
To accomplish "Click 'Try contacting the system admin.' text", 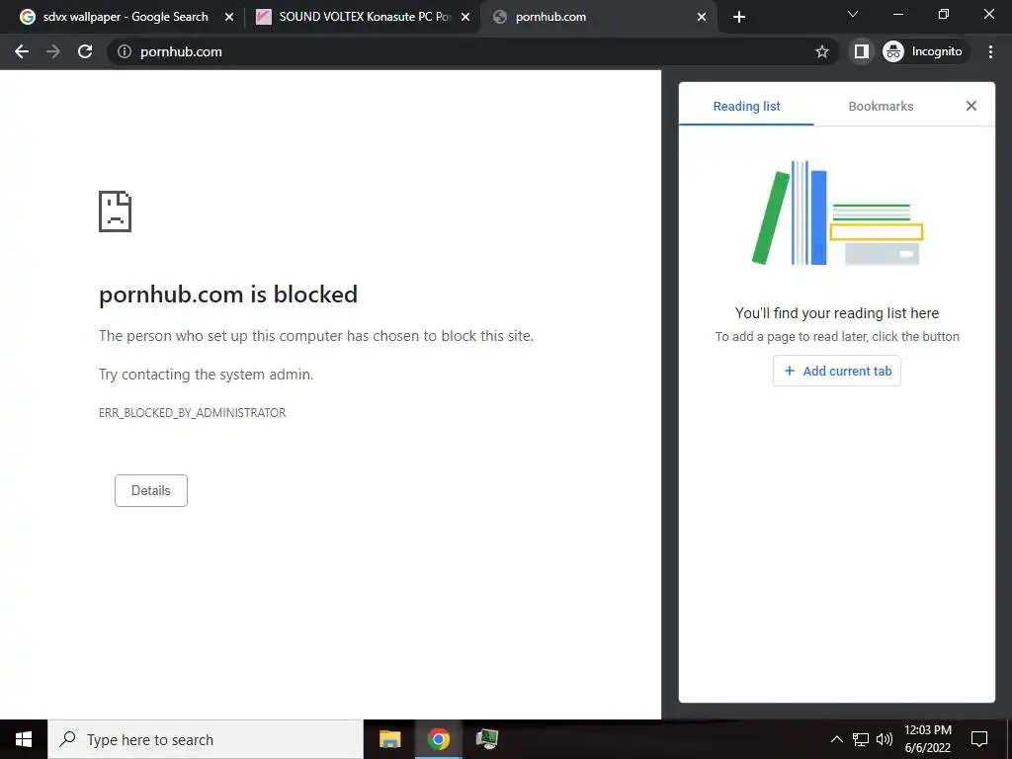I will point(206,375).
